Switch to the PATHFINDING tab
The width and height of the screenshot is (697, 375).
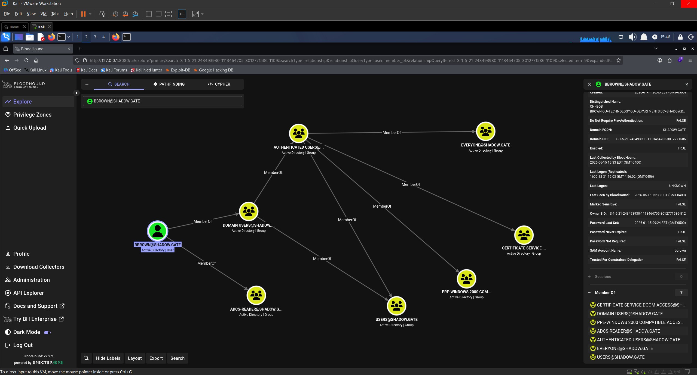[x=169, y=84]
